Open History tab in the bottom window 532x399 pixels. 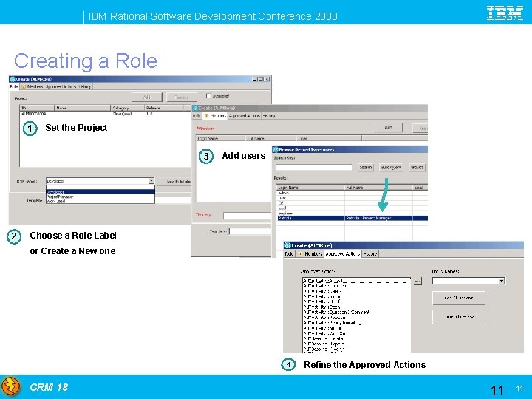pyautogui.click(x=370, y=253)
